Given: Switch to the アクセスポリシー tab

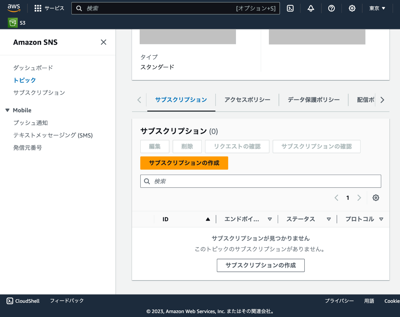Looking at the screenshot, I should pyautogui.click(x=247, y=100).
